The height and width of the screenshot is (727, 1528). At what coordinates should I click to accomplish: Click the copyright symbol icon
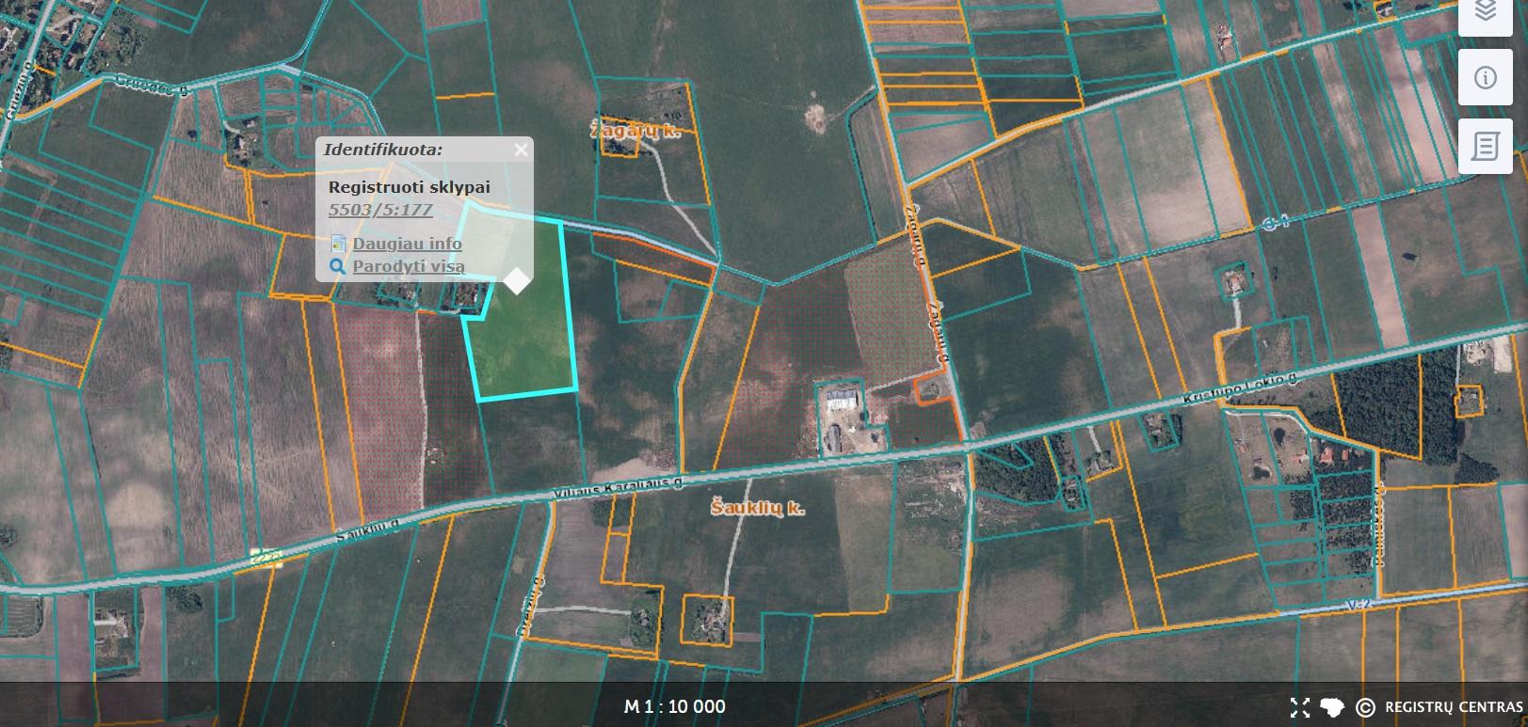pos(1365,707)
